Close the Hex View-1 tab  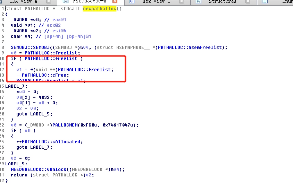(x=182, y=1)
